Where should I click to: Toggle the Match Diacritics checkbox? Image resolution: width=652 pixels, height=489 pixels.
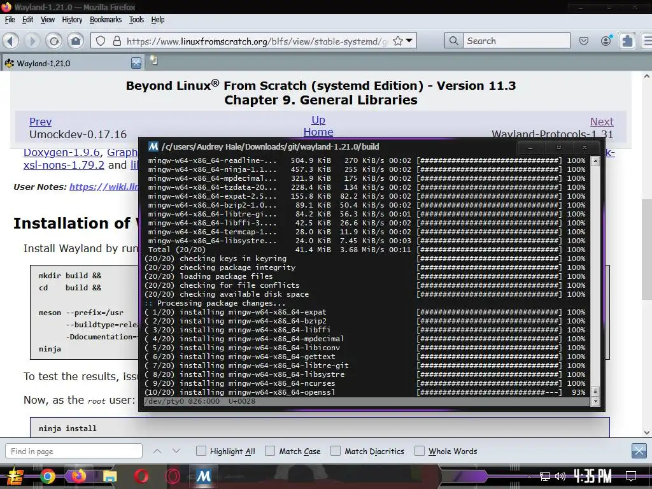(335, 451)
